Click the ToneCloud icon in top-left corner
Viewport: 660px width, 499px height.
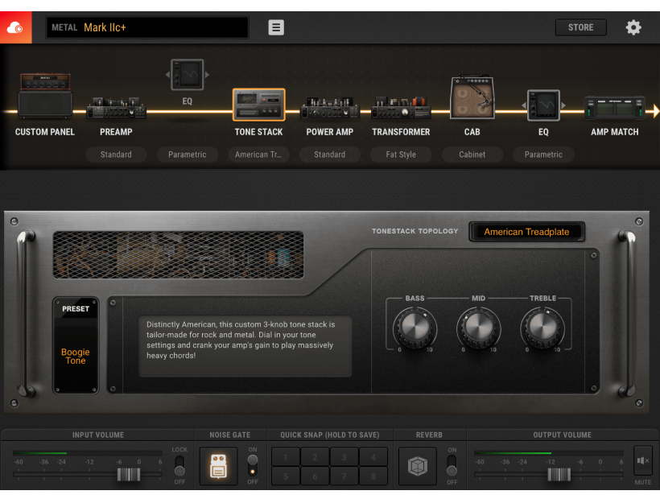pyautogui.click(x=16, y=27)
